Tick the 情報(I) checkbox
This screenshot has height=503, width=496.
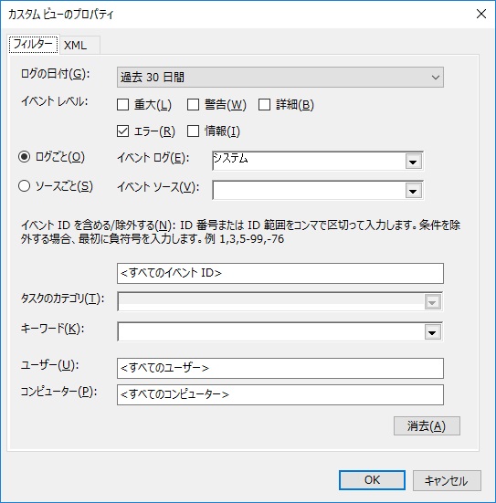coord(193,131)
